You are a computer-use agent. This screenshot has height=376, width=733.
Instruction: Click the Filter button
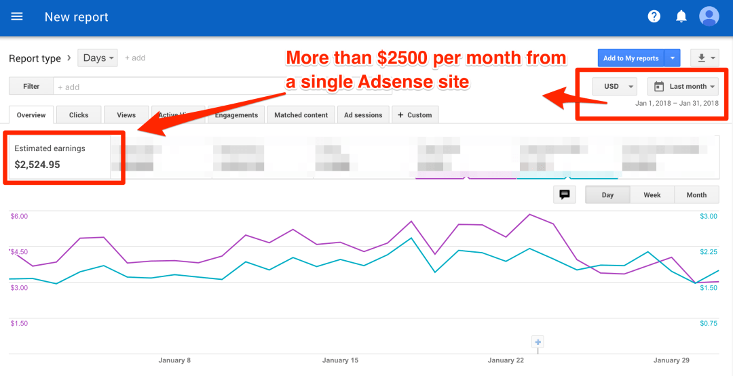(31, 86)
